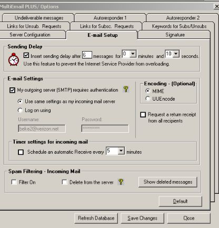Viewport: 219px width, 228px height.
Task: Choose UUEncode encoding option
Action: pos(147,98)
